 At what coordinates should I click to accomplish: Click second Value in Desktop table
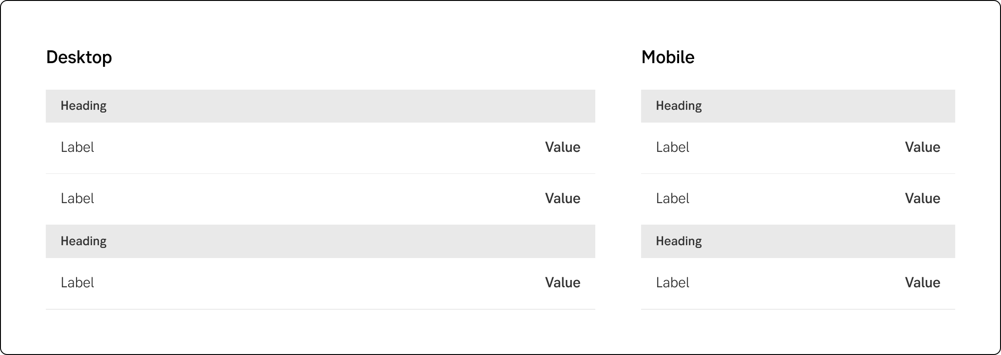point(562,199)
